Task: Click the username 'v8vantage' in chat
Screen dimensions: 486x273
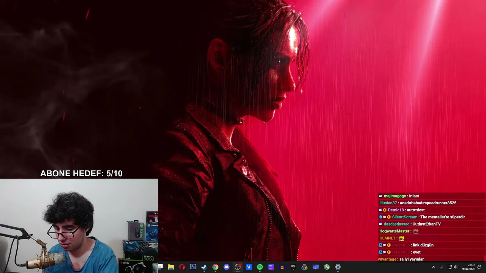Action: (x=387, y=259)
